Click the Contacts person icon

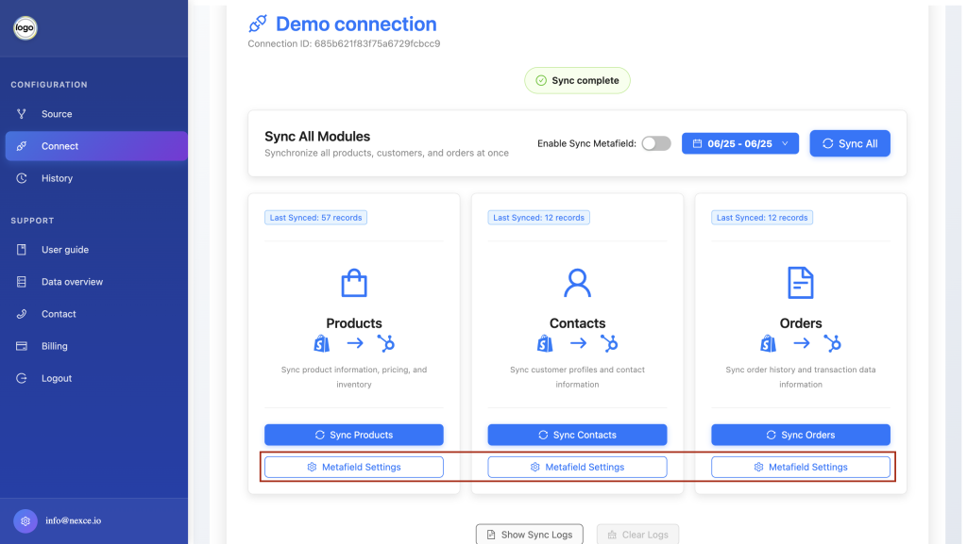tap(577, 283)
